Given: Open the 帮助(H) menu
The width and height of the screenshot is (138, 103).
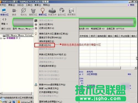Looking at the screenshot, I should click(47, 5).
